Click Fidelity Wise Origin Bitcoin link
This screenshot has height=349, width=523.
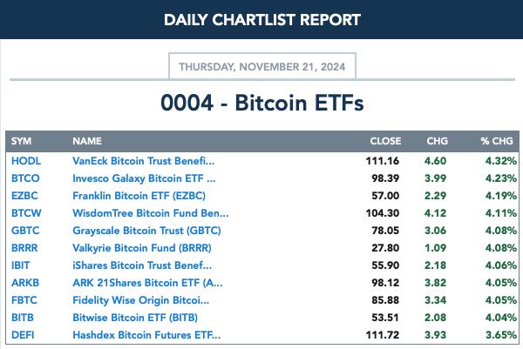tap(140, 300)
